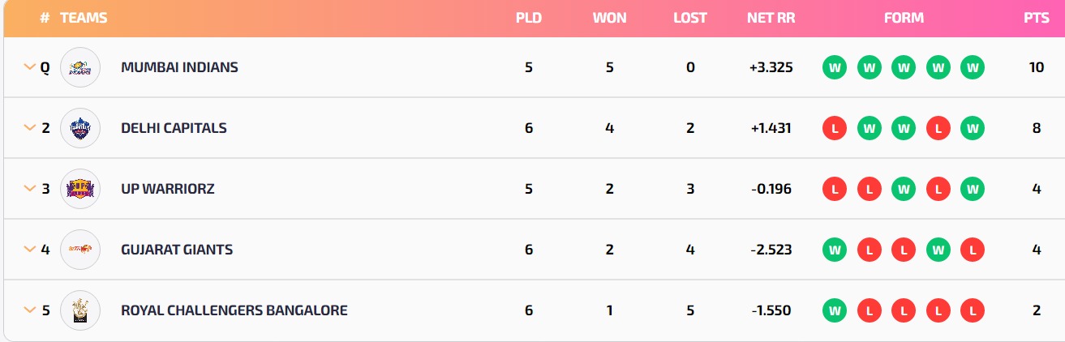Expand the Gujarat Giants row chevron
Screen dimensions: 1065x342
(30, 250)
